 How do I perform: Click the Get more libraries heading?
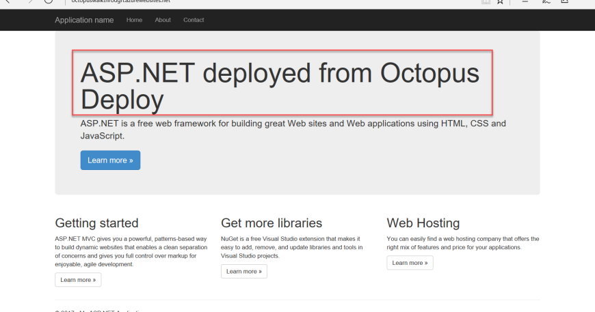(272, 223)
